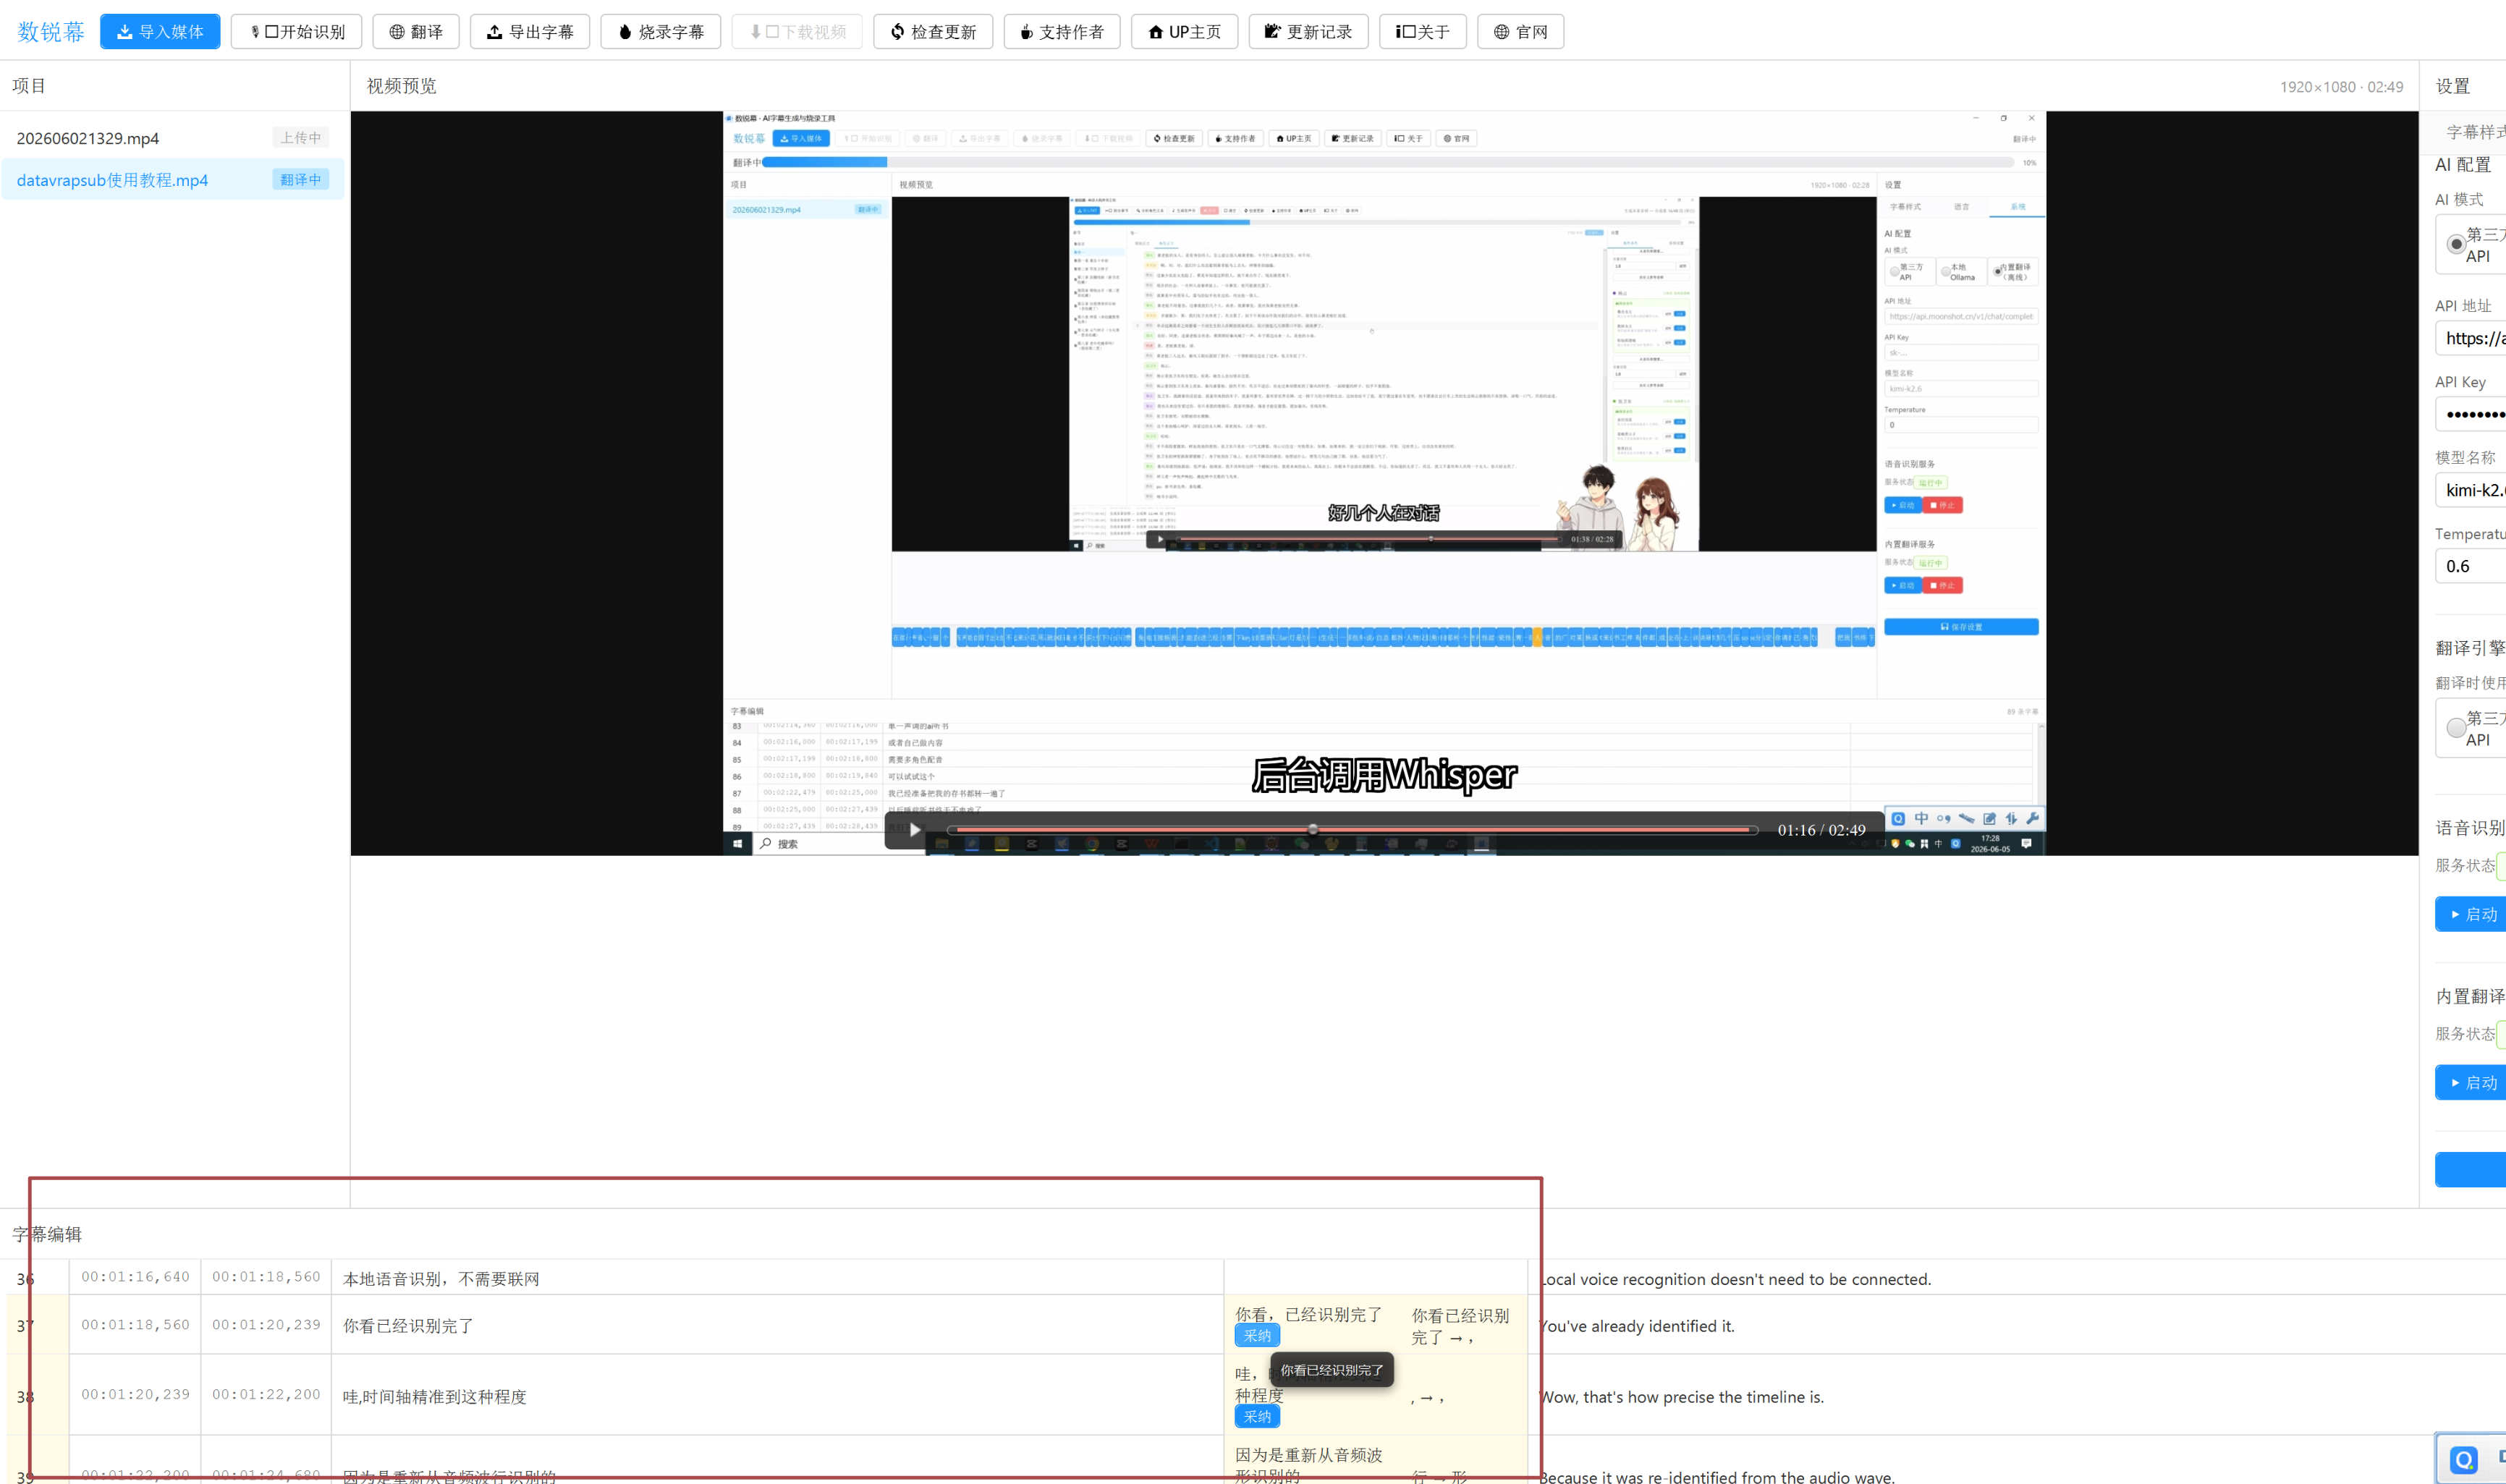Click the 翻译中 status badge
Viewport: 2506px width, 1484px height.
tap(301, 180)
